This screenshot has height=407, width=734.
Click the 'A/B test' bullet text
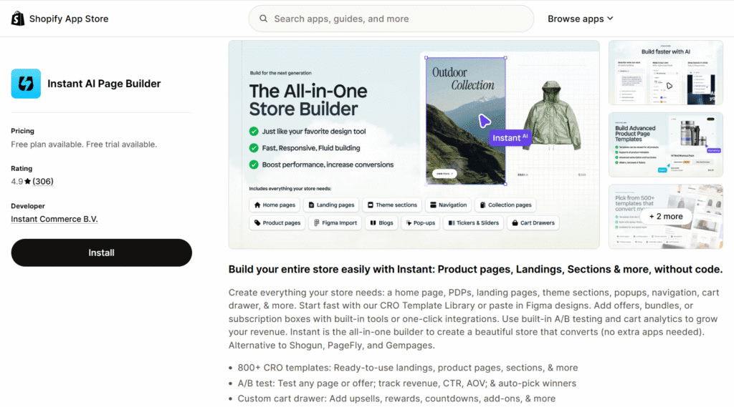coord(407,383)
